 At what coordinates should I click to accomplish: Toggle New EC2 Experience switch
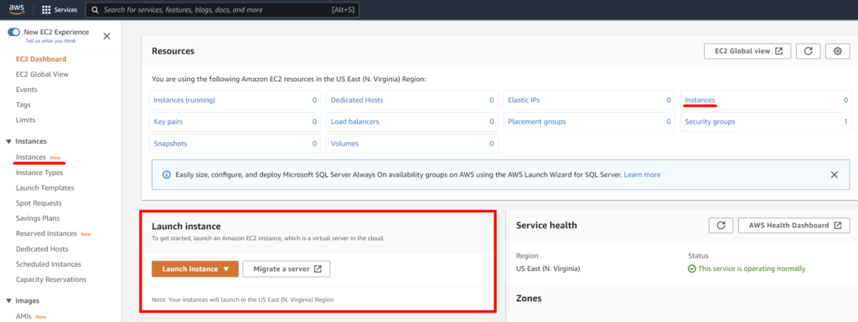pos(13,32)
